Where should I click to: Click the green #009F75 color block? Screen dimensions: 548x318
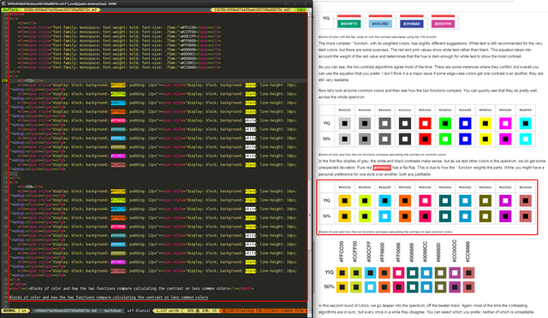348,24
